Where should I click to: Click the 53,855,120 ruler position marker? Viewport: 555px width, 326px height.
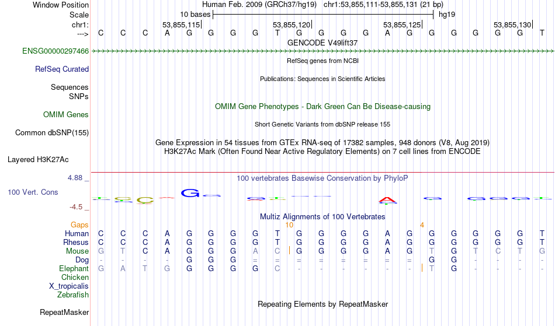point(292,24)
